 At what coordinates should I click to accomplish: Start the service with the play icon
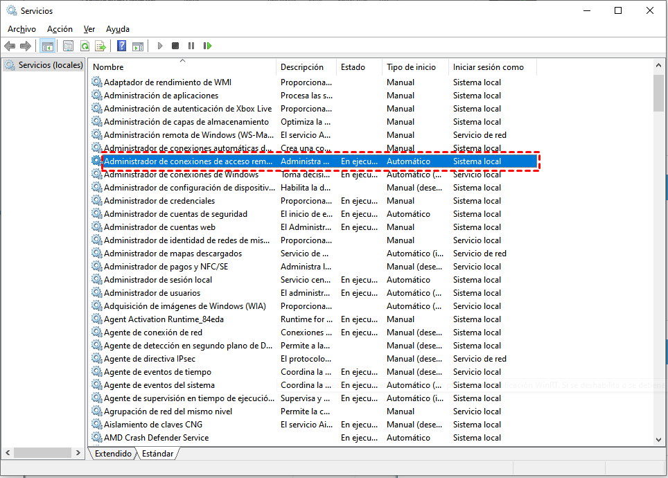click(x=160, y=46)
